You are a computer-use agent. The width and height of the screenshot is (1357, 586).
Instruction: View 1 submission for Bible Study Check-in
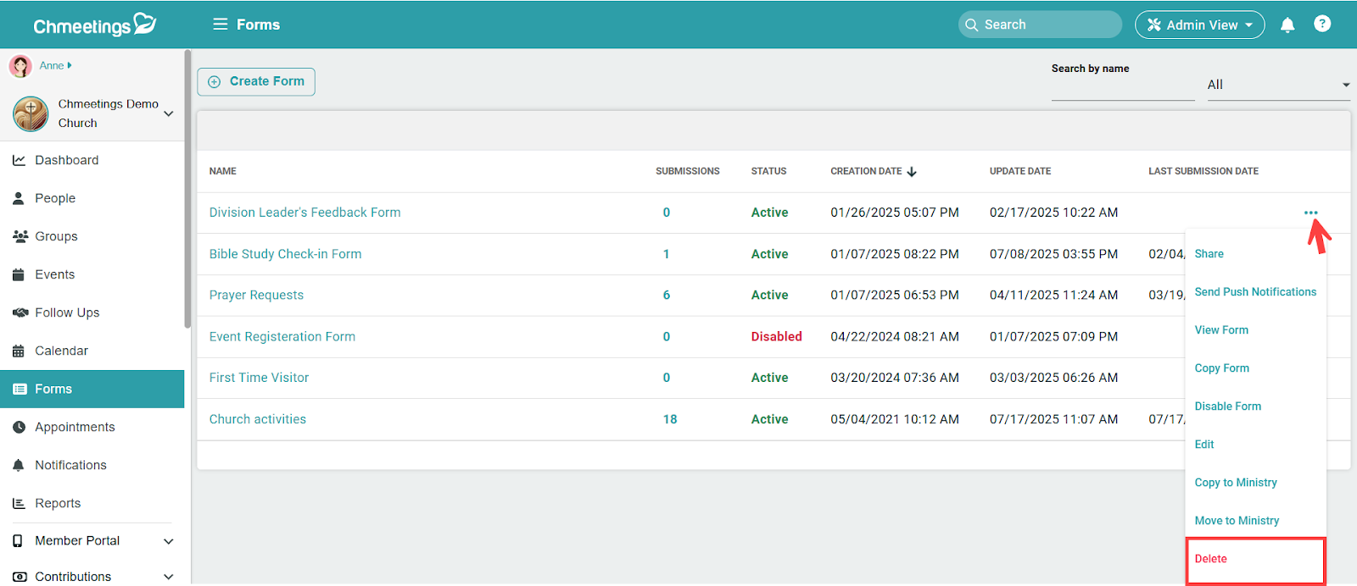click(x=667, y=254)
